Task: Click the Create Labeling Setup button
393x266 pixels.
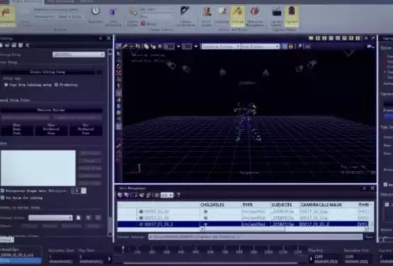Action: coord(48,72)
